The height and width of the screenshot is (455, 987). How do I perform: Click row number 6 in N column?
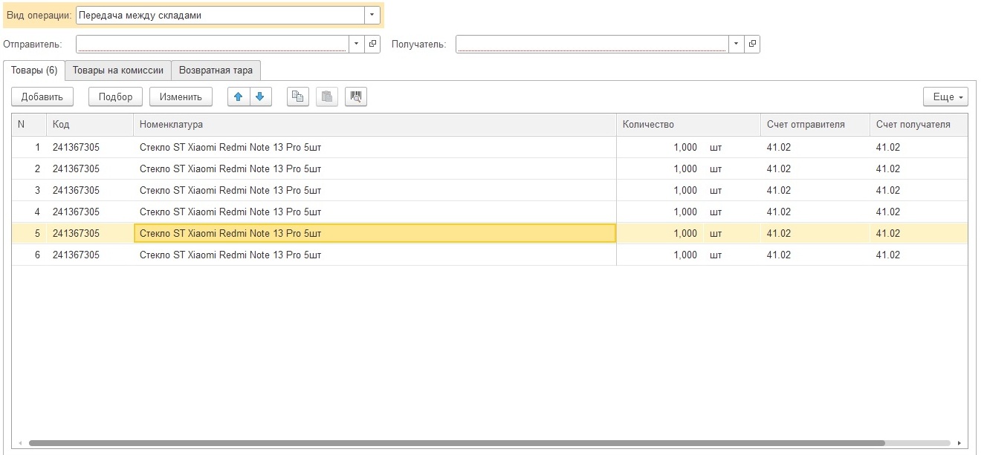coord(37,255)
